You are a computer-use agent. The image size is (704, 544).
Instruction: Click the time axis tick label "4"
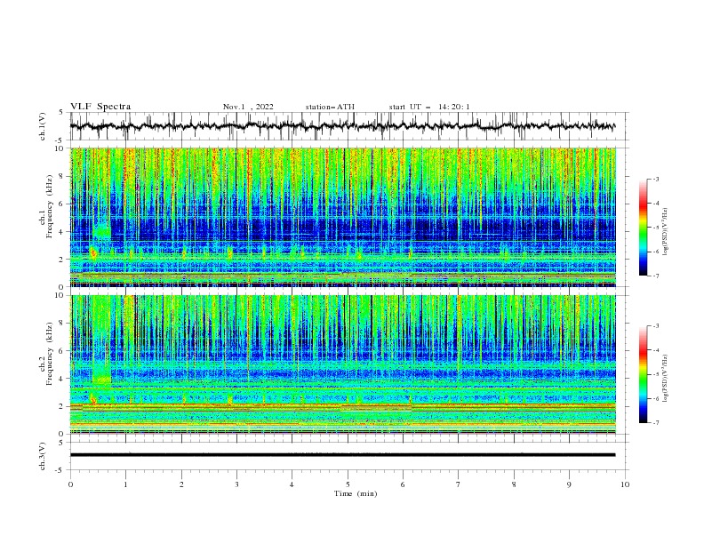(292, 484)
